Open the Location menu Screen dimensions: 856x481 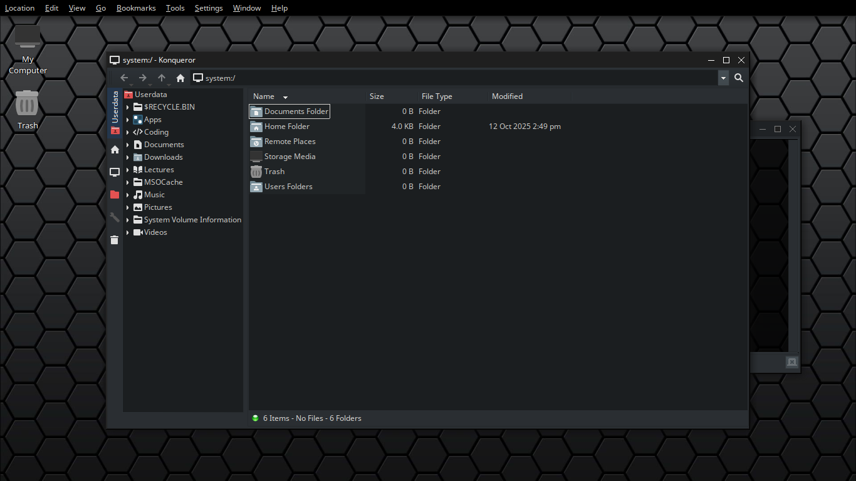pos(20,8)
